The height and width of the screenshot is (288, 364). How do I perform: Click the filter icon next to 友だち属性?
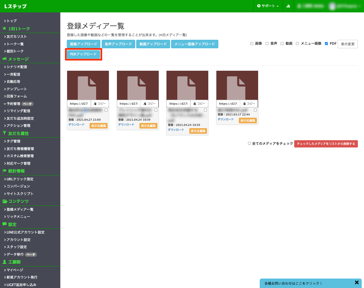4,133
